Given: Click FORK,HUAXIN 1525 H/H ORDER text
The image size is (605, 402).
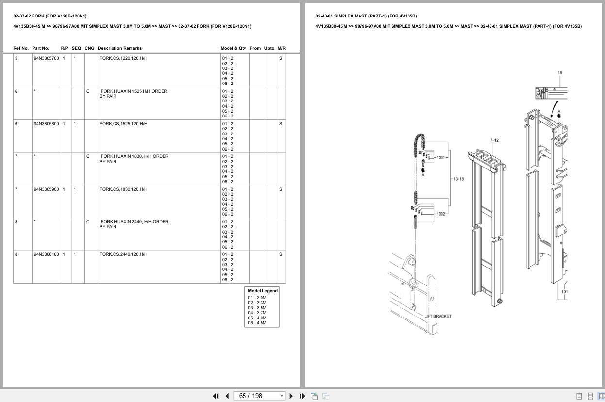Looking at the screenshot, I should 134,91.
